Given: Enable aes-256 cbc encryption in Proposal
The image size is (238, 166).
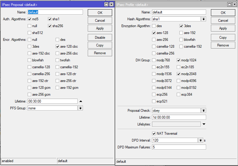Looking at the screenshot, I should tap(57, 53).
